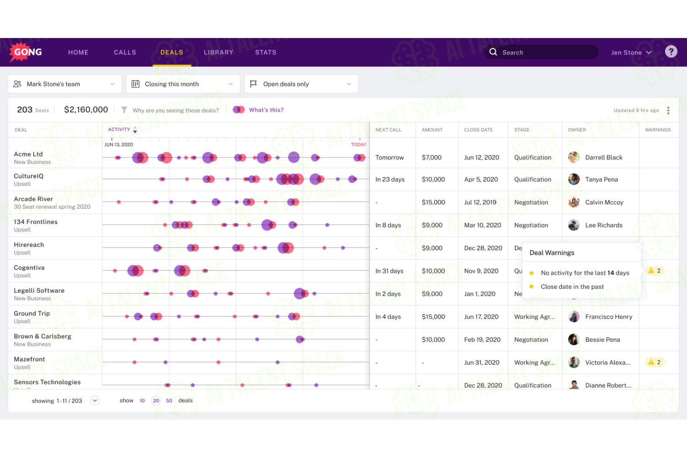Click the calendar icon in date filter
687x458 pixels.
(136, 84)
